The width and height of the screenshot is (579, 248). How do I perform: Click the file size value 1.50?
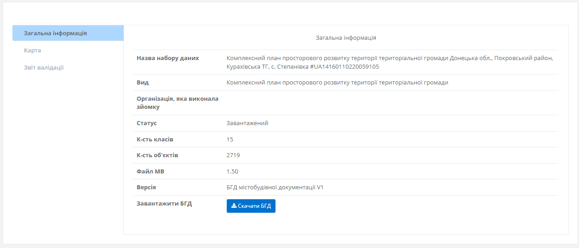point(232,172)
